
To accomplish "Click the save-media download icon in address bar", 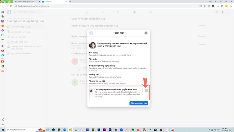I will pyautogui.click(x=213, y=6).
